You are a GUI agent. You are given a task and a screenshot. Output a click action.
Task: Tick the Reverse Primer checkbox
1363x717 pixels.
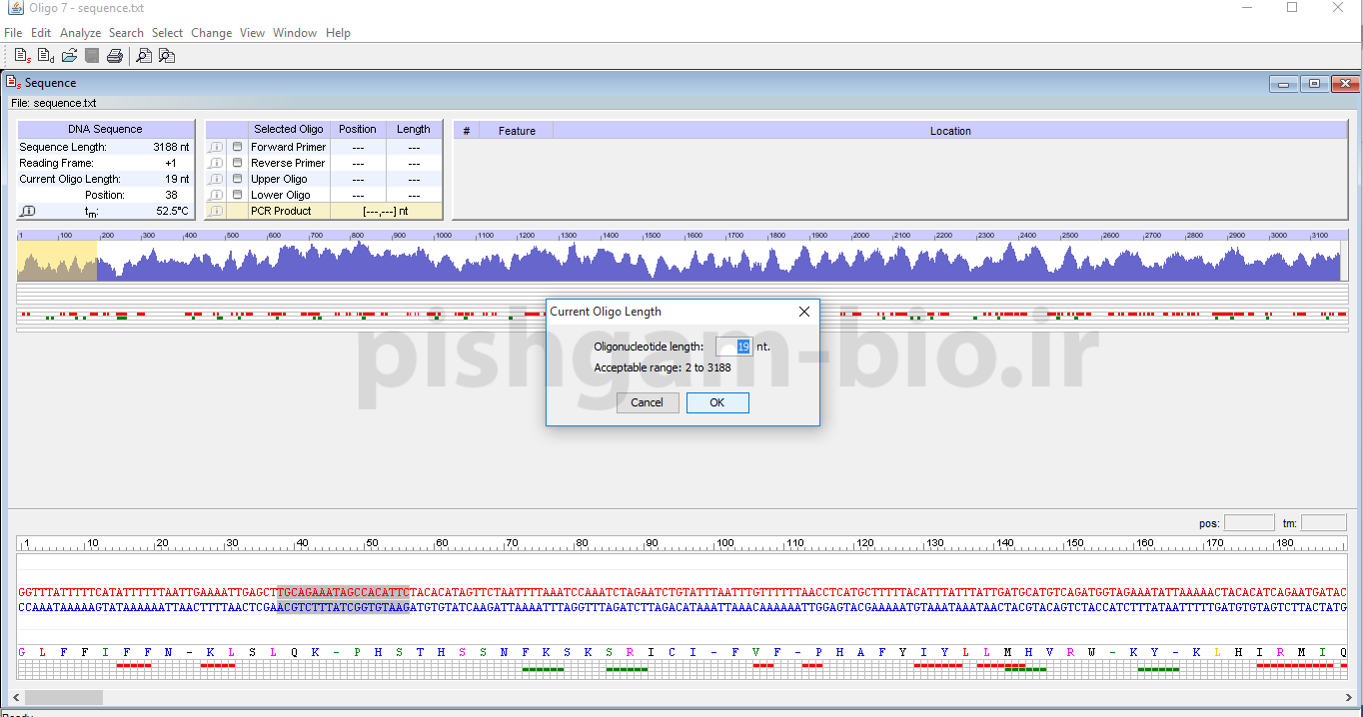pos(237,163)
